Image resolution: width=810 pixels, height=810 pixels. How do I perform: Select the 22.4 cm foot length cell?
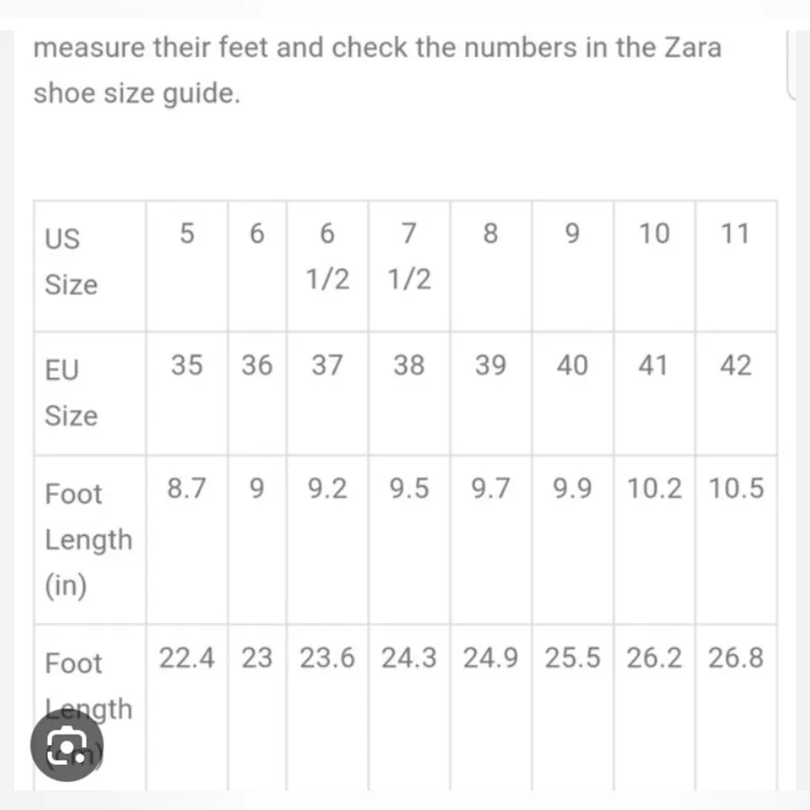click(187, 707)
